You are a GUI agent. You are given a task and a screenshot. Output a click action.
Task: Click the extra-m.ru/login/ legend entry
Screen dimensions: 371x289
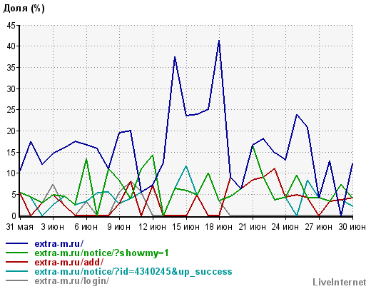72,280
